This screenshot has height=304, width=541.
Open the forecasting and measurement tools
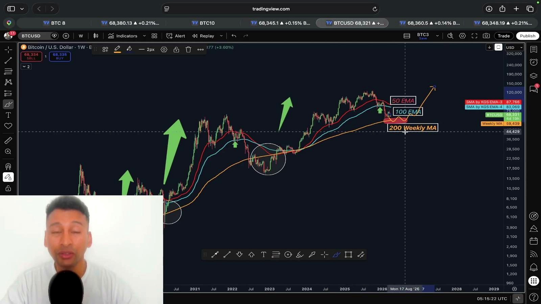[8, 93]
